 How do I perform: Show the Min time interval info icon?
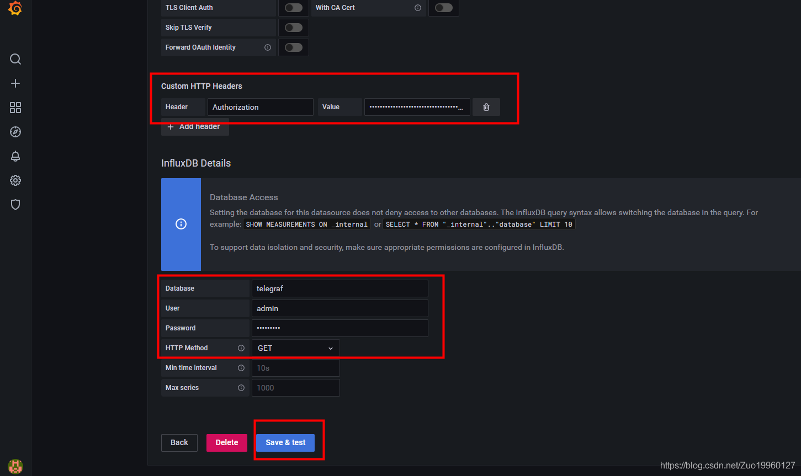[x=241, y=368]
